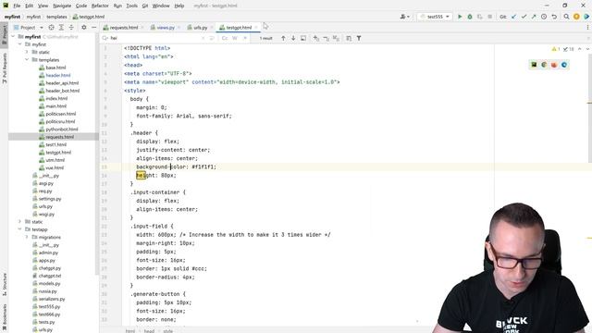The image size is (592, 333).
Task: Open Structure sidebar tool window
Action: (x=4, y=284)
